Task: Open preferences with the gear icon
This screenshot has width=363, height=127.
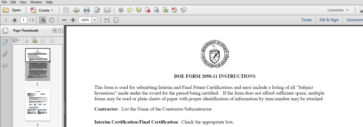Action: (x=121, y=10)
